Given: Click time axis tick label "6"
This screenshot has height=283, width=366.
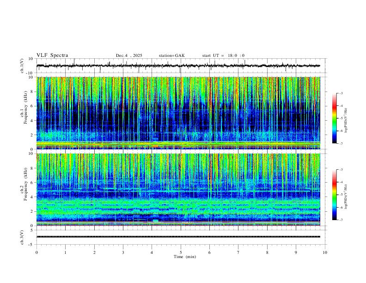Looking at the screenshot, I should (209, 252).
